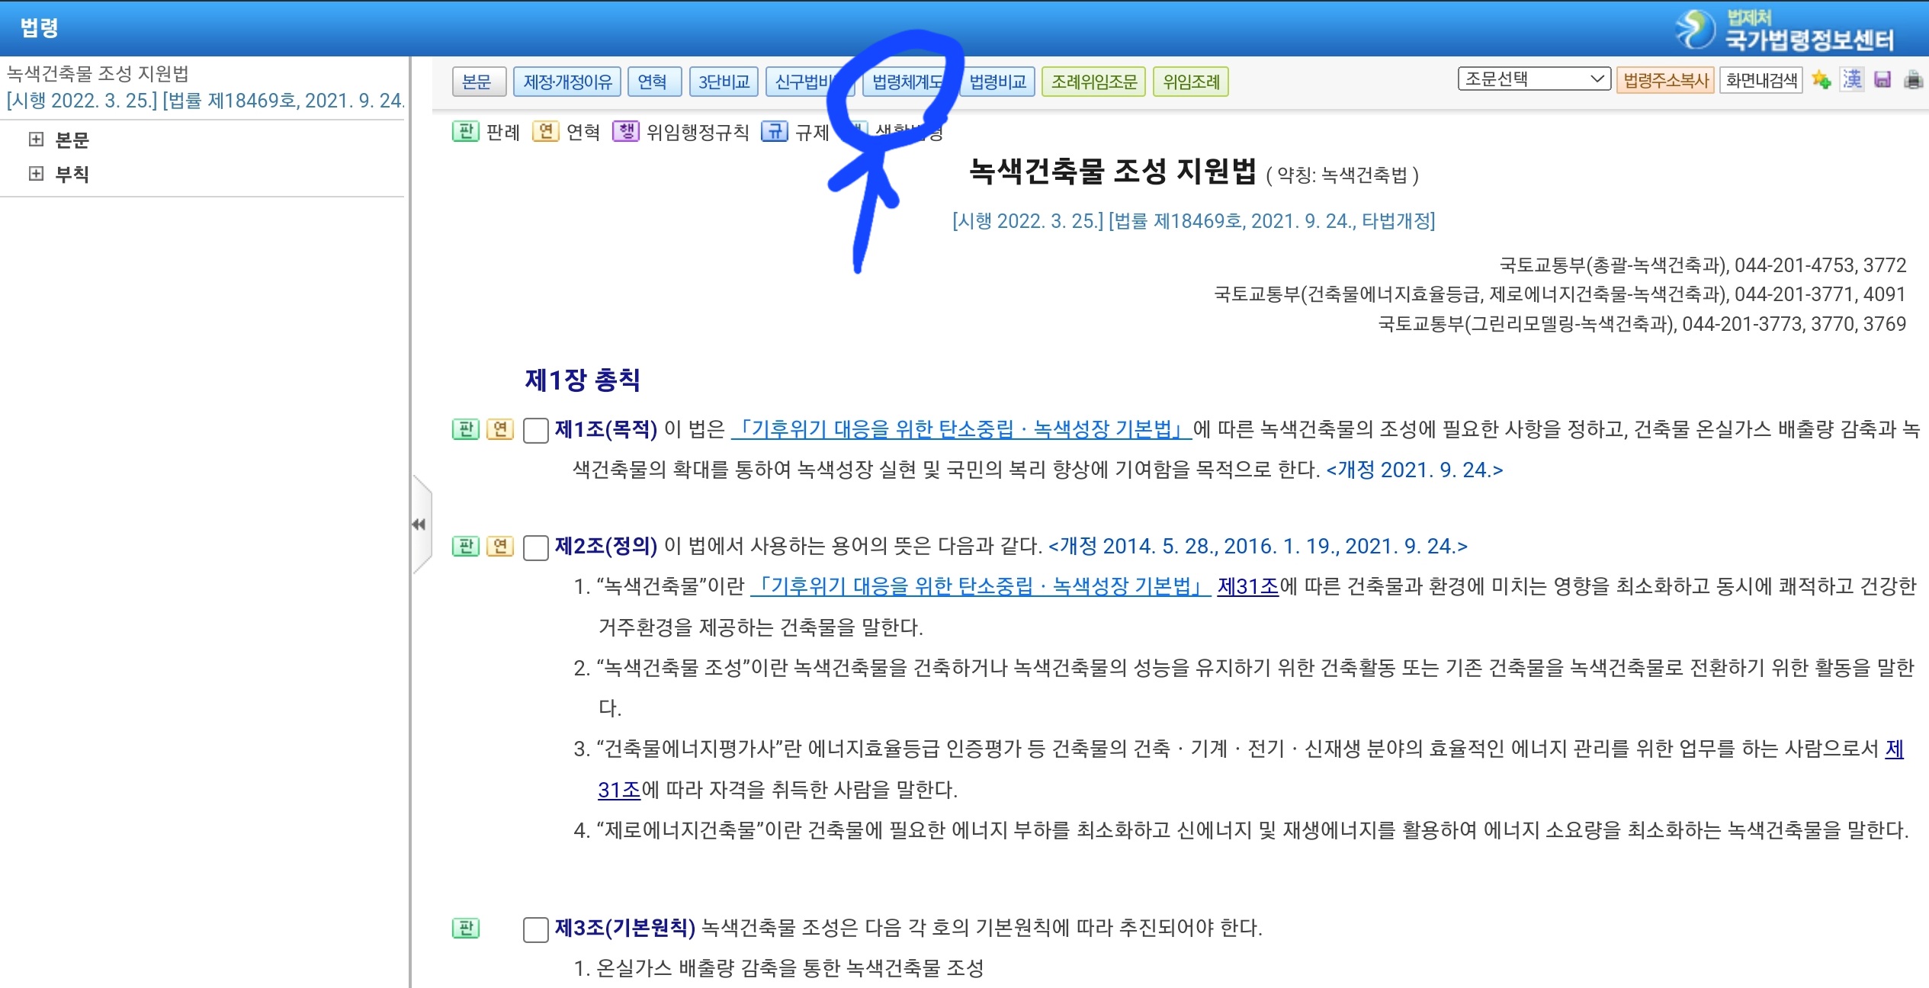Click the 화면내검색 button
This screenshot has width=1929, height=988.
tap(1761, 80)
